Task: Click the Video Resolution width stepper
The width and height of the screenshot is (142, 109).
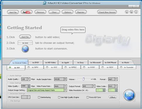Action: tap(104, 90)
